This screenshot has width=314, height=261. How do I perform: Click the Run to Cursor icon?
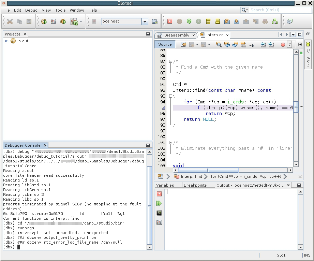(255, 21)
